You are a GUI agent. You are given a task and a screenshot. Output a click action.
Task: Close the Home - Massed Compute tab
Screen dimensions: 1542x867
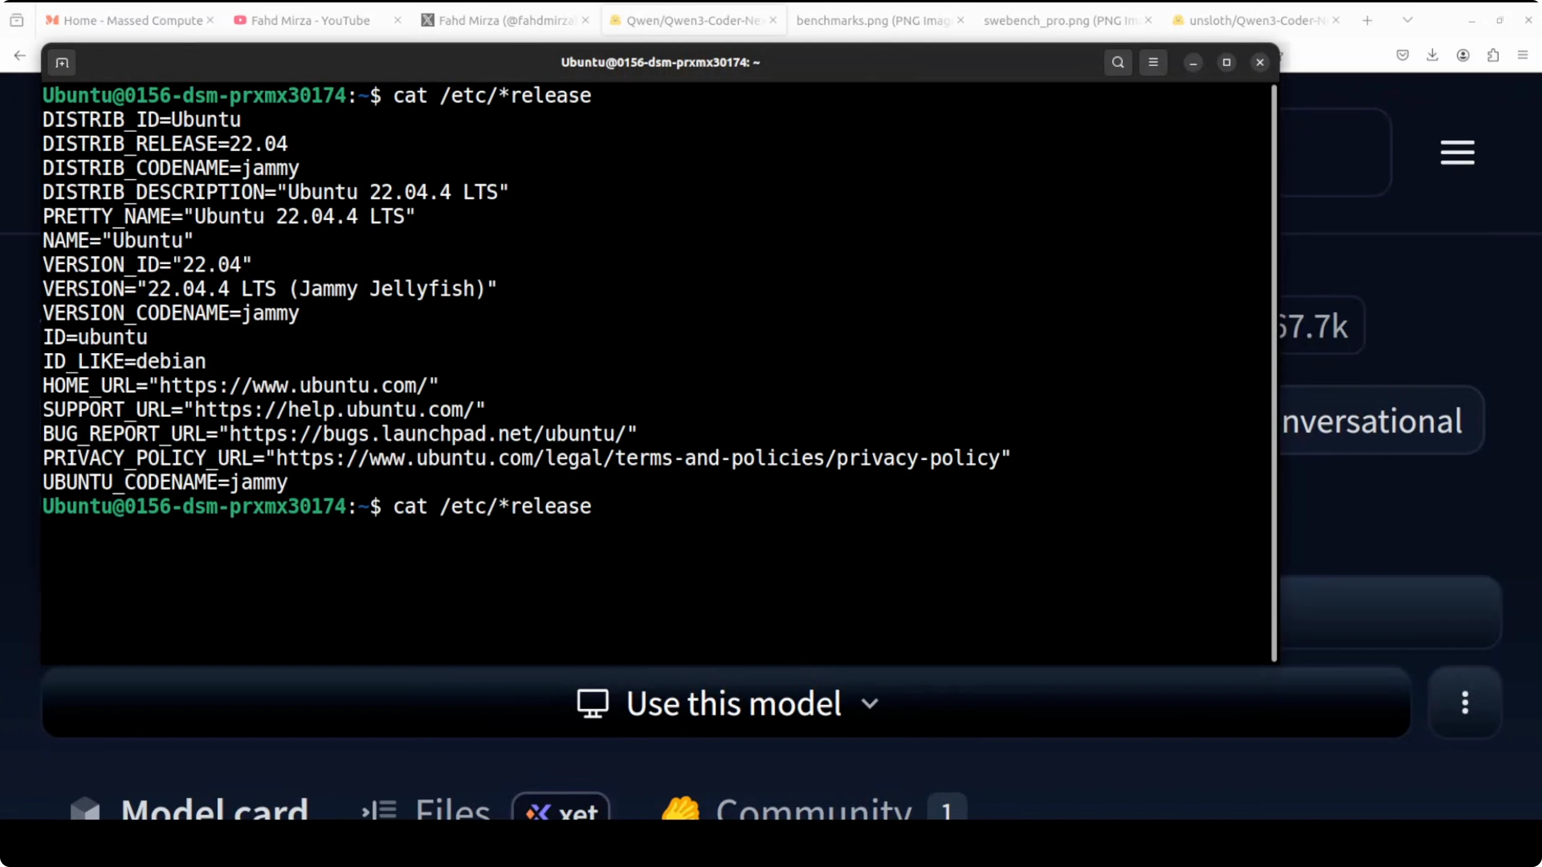tap(210, 21)
